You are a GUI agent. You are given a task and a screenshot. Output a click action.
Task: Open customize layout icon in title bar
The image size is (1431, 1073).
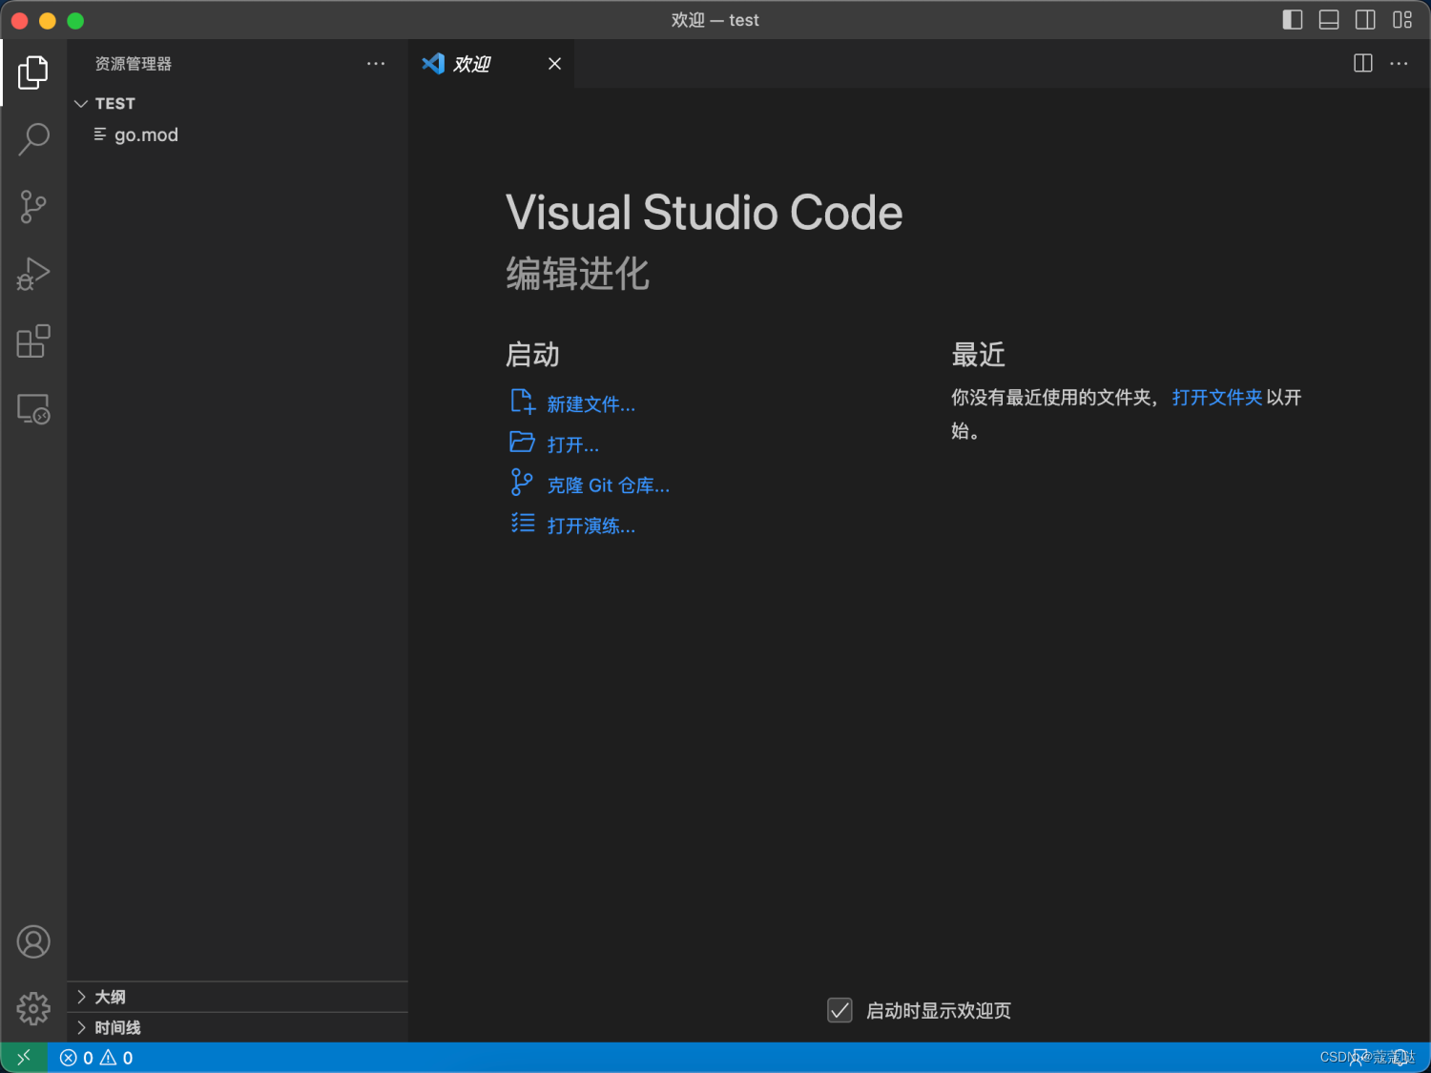pyautogui.click(x=1402, y=20)
